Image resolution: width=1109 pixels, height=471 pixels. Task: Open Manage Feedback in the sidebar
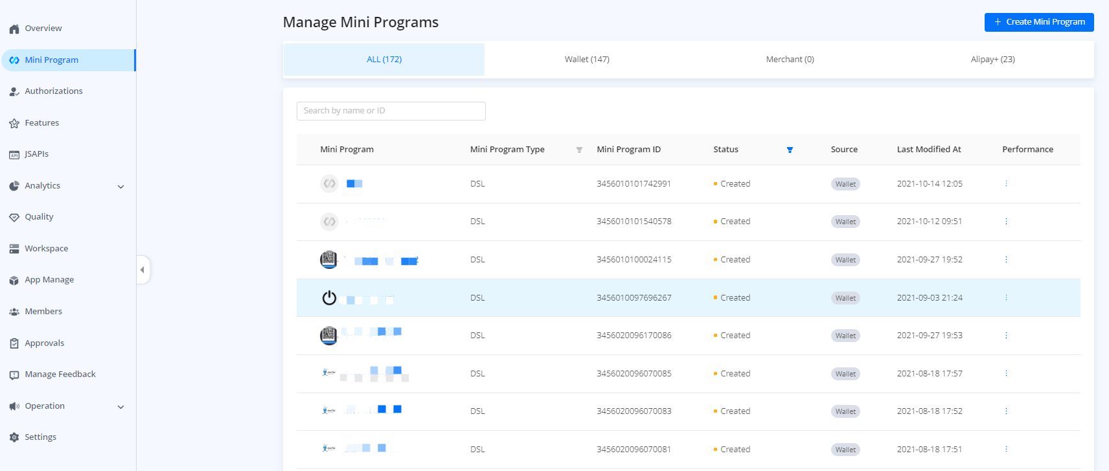tap(60, 374)
